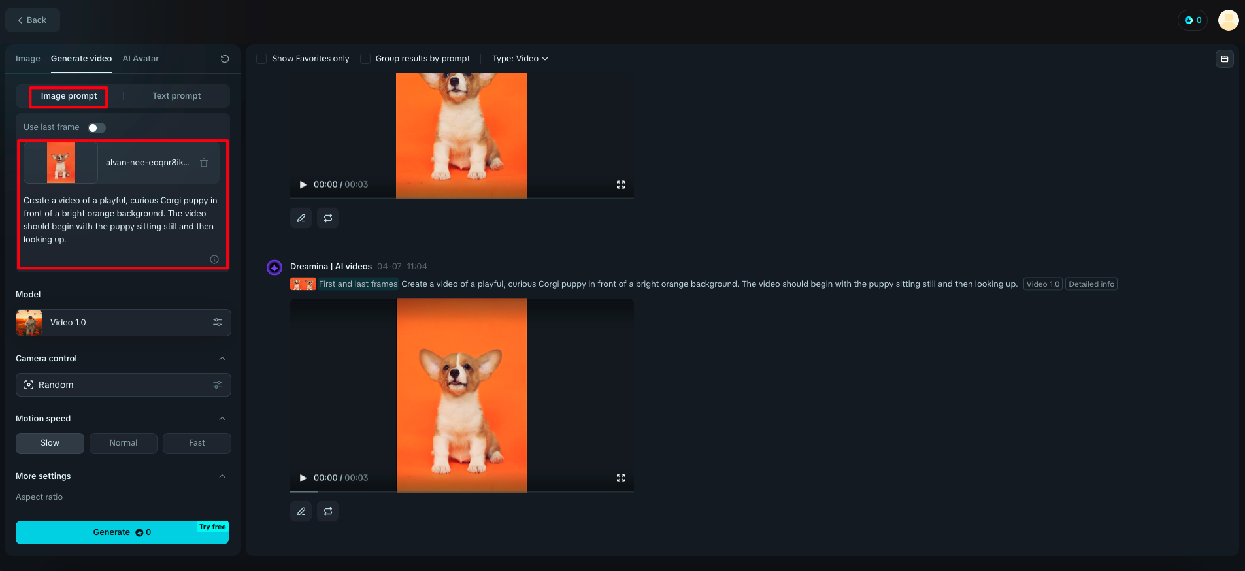Play the top Corgi video
Screen dimensions: 1245x571
[x=303, y=185]
